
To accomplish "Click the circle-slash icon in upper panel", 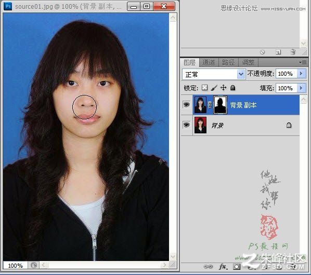I will (263, 52).
